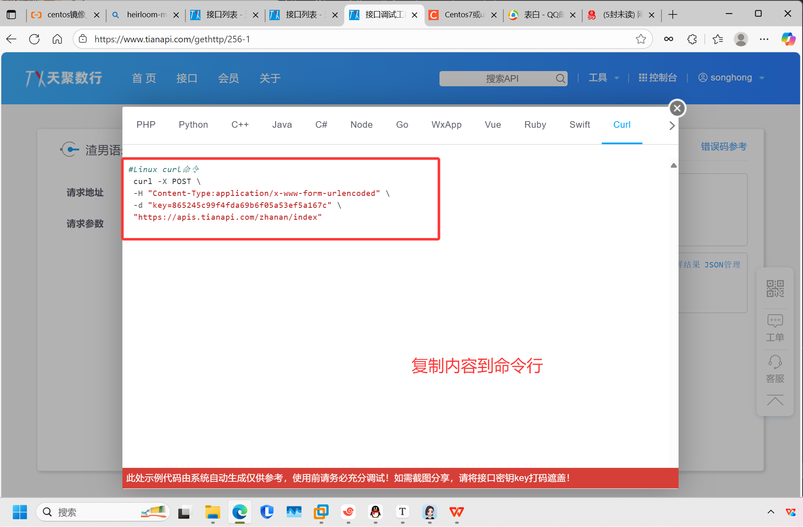The height and width of the screenshot is (527, 803).
Task: Click the code panel scroll-up arrow
Action: (674, 166)
